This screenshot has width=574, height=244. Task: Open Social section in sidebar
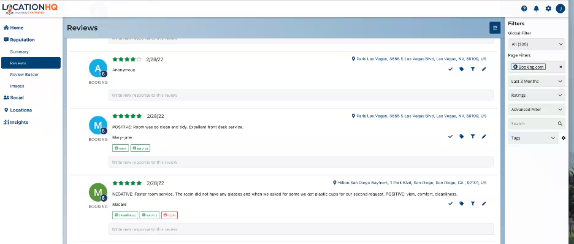13,97
